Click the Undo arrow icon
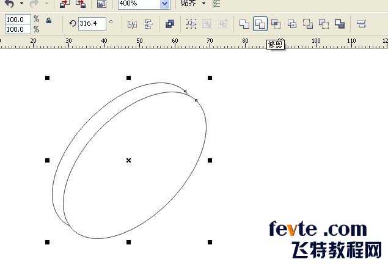Viewport: 388px width, 264px height. (x=9, y=4)
